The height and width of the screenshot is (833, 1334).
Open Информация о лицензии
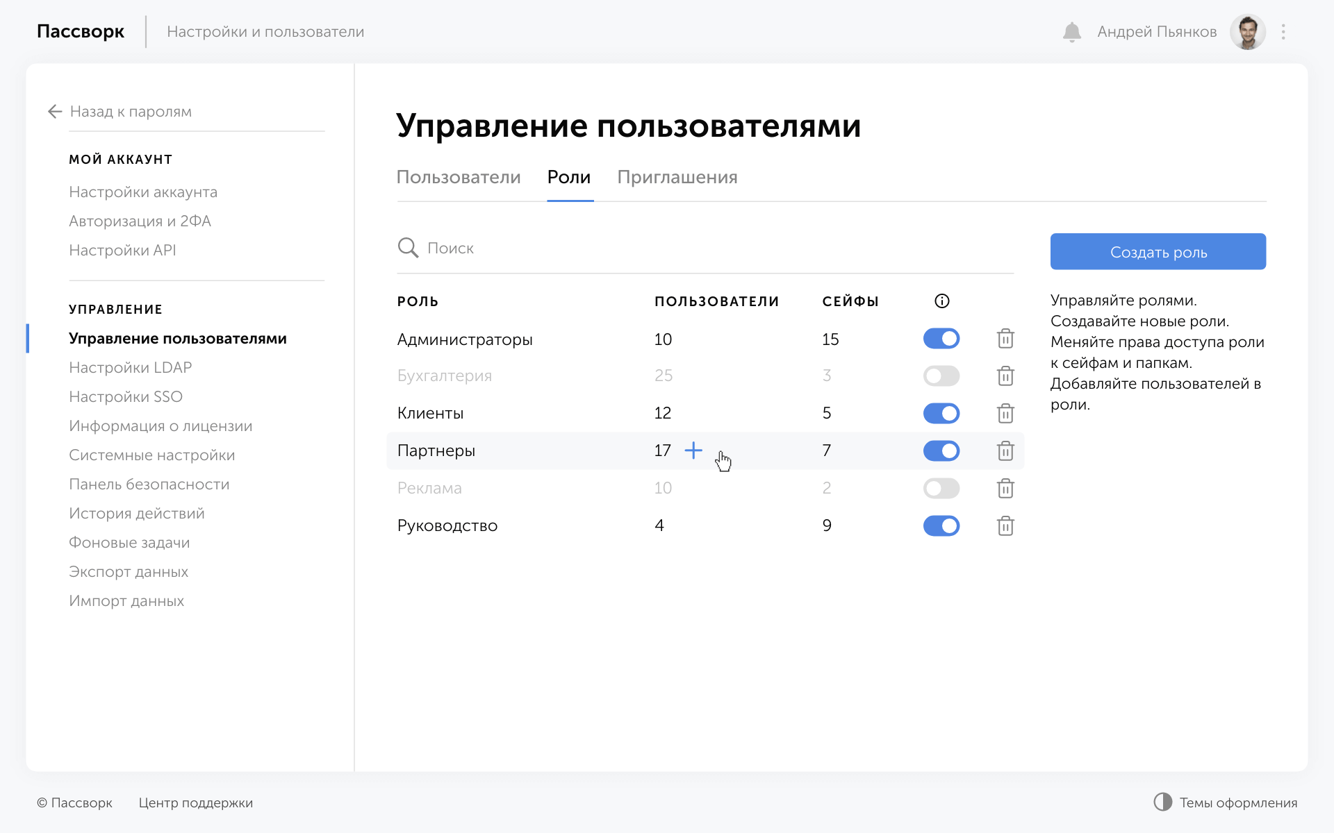click(160, 426)
